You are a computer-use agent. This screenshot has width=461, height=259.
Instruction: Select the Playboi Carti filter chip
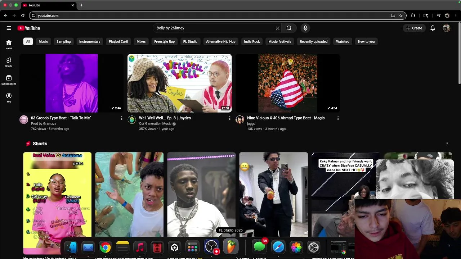point(118,41)
